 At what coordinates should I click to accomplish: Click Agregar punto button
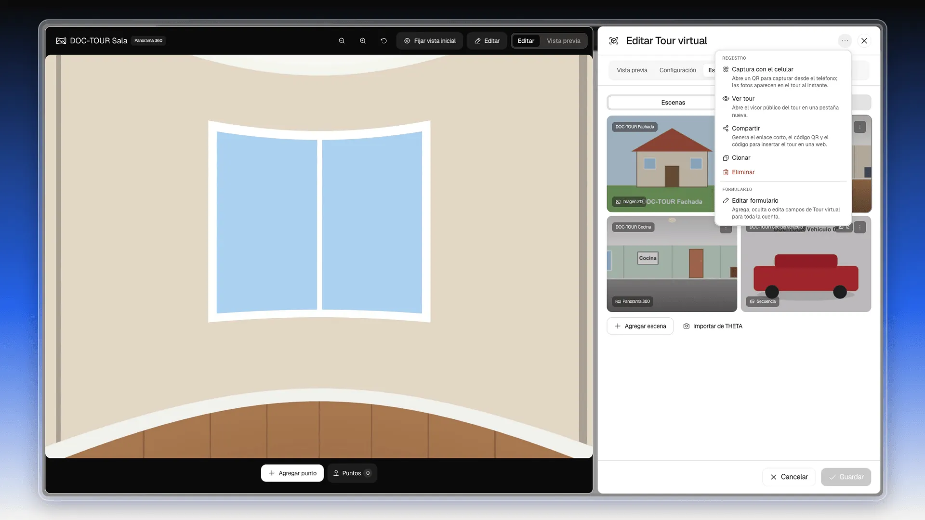[292, 473]
